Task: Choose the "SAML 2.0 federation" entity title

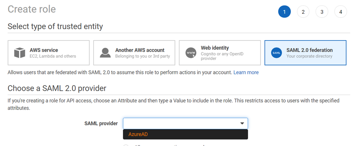Action: pos(310,50)
